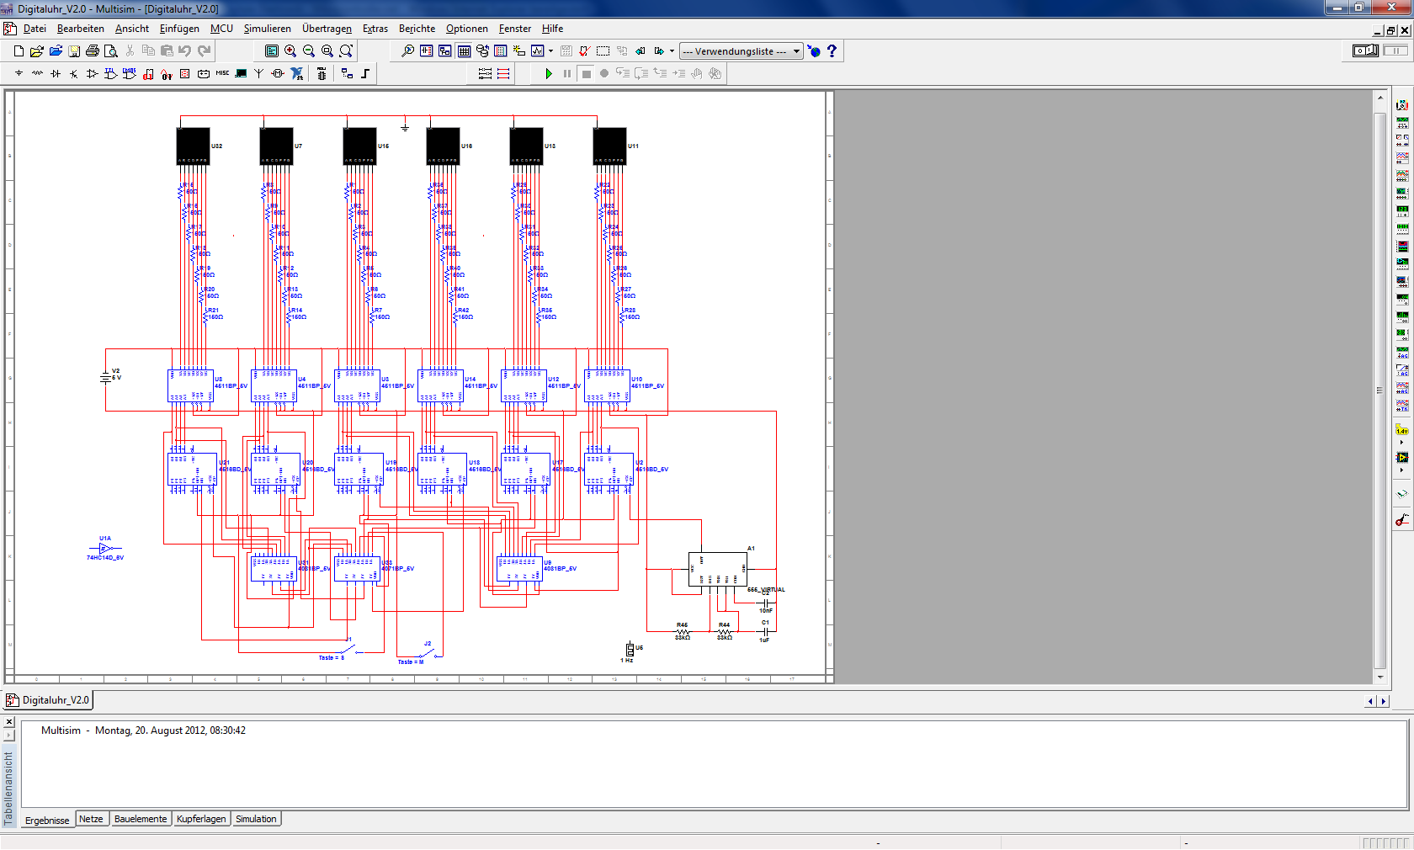
Task: Pause the simulation
Action: point(567,74)
